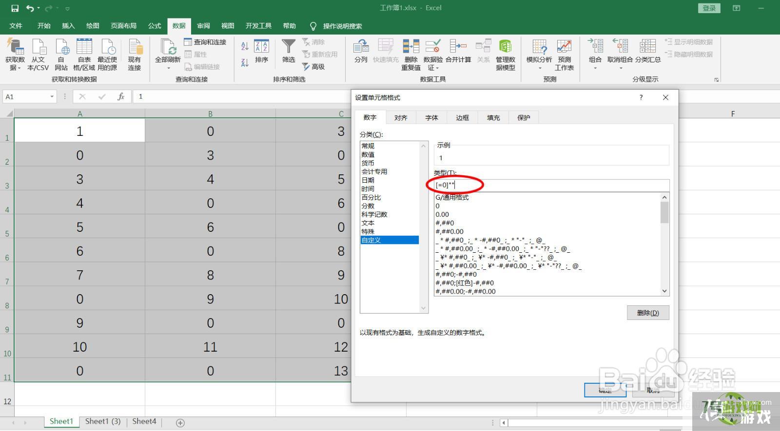Switch to 公式 (Formulas) ribbon tab
The width and height of the screenshot is (780, 431).
[x=155, y=26]
